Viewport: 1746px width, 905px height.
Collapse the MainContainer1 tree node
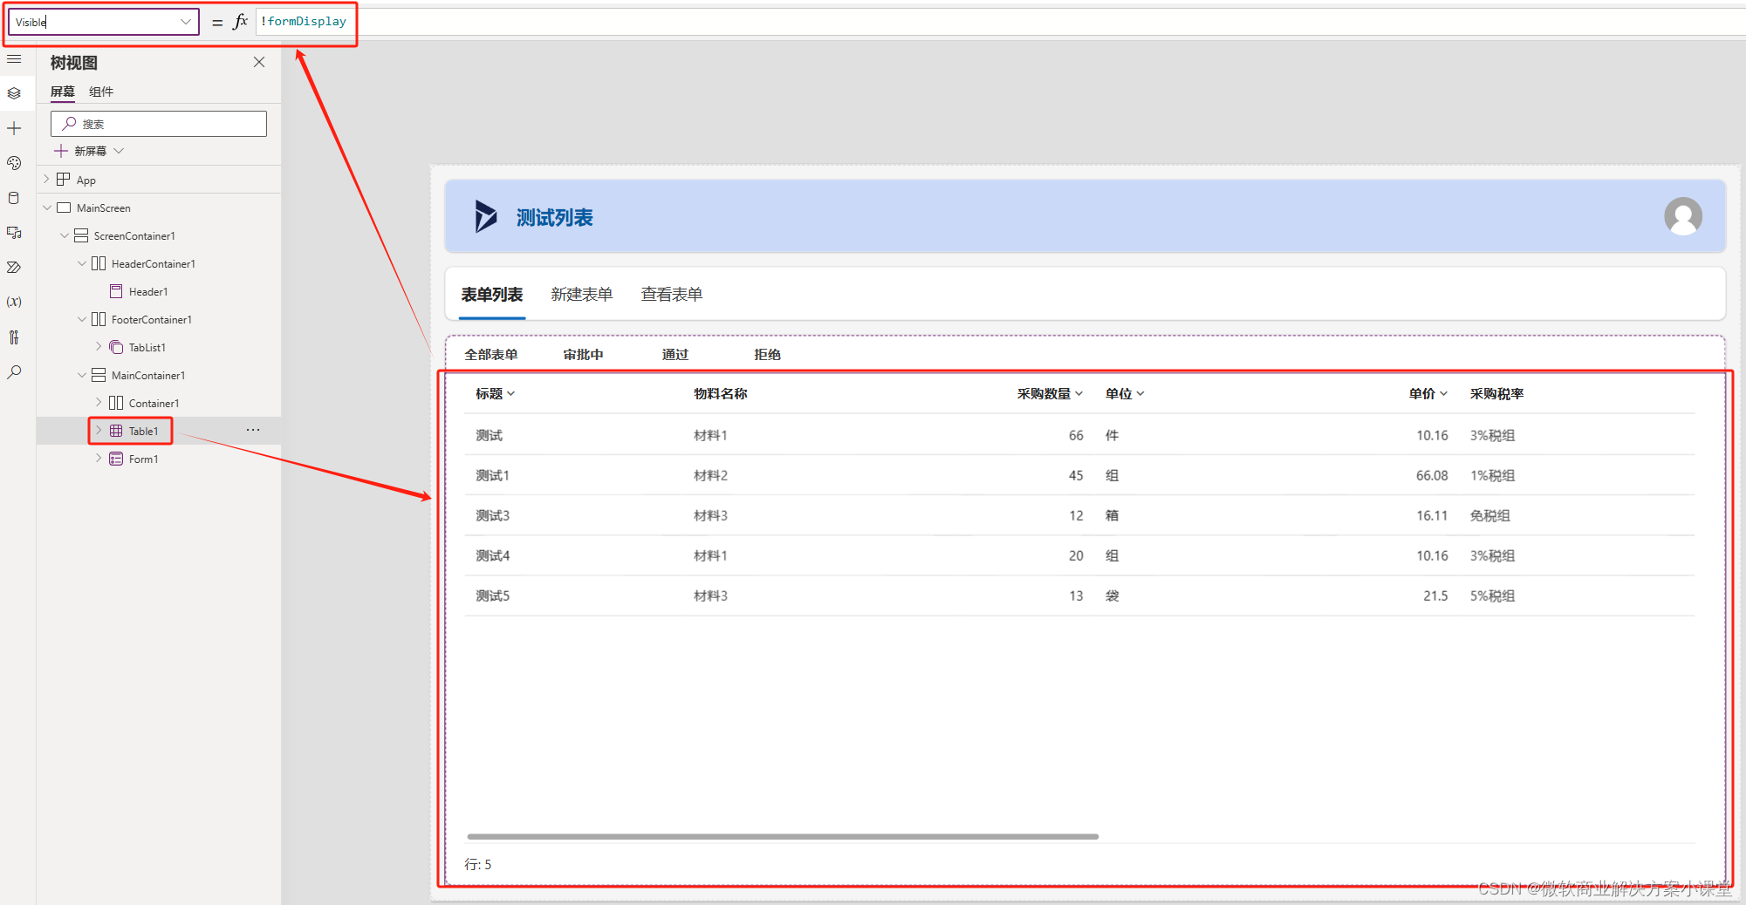(x=81, y=375)
